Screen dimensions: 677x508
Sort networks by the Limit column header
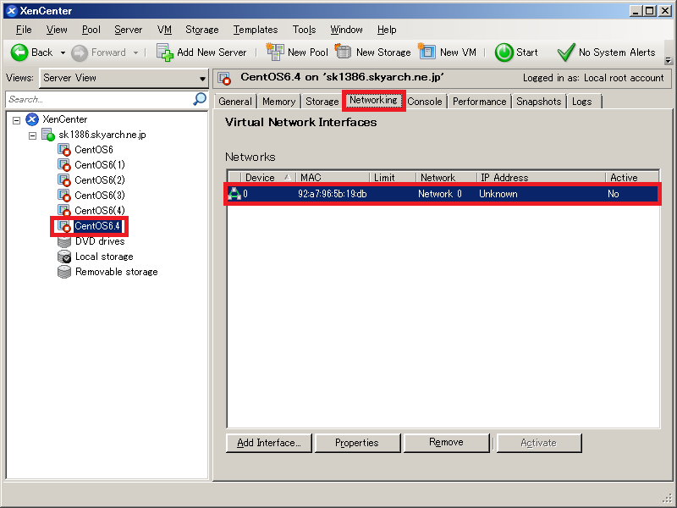[393, 177]
